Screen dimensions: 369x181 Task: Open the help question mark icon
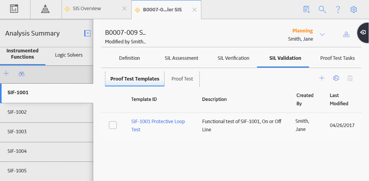point(338,9)
